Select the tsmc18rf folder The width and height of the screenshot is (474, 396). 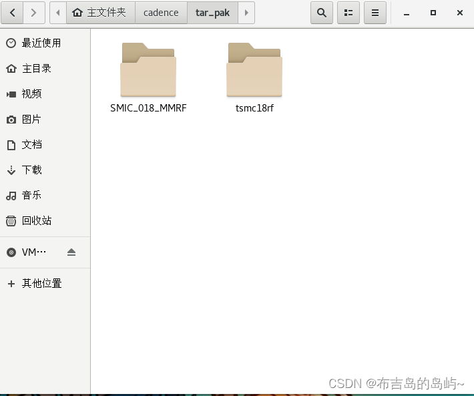[x=254, y=77]
